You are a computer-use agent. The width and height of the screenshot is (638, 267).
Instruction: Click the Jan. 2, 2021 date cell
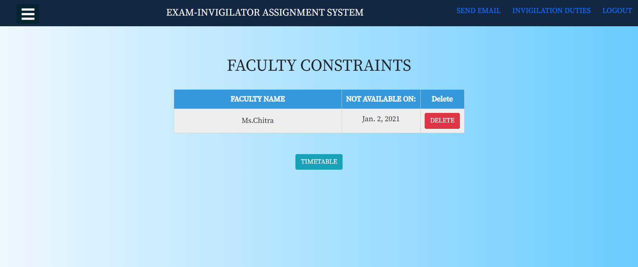pos(381,119)
